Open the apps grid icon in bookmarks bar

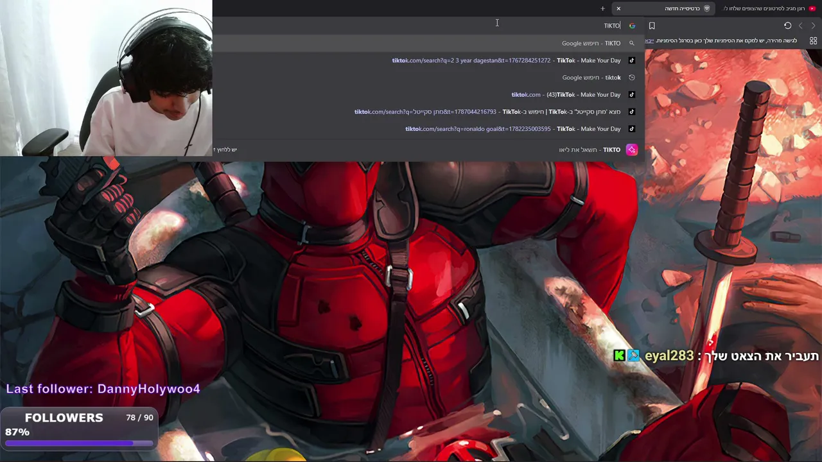point(813,40)
